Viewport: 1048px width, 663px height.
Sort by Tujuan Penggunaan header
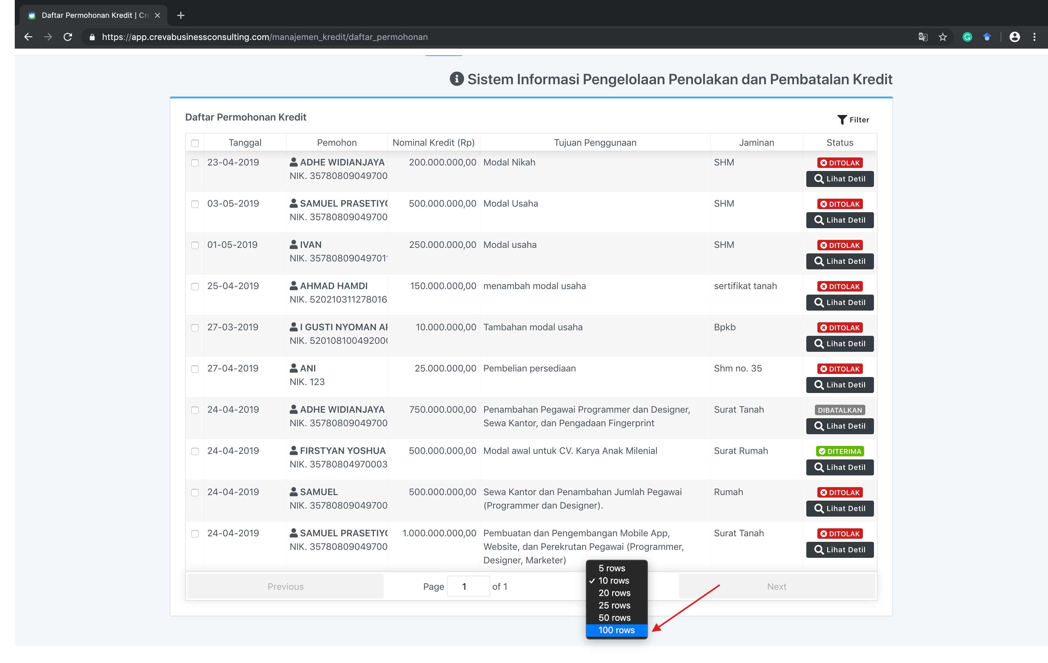pyautogui.click(x=595, y=143)
